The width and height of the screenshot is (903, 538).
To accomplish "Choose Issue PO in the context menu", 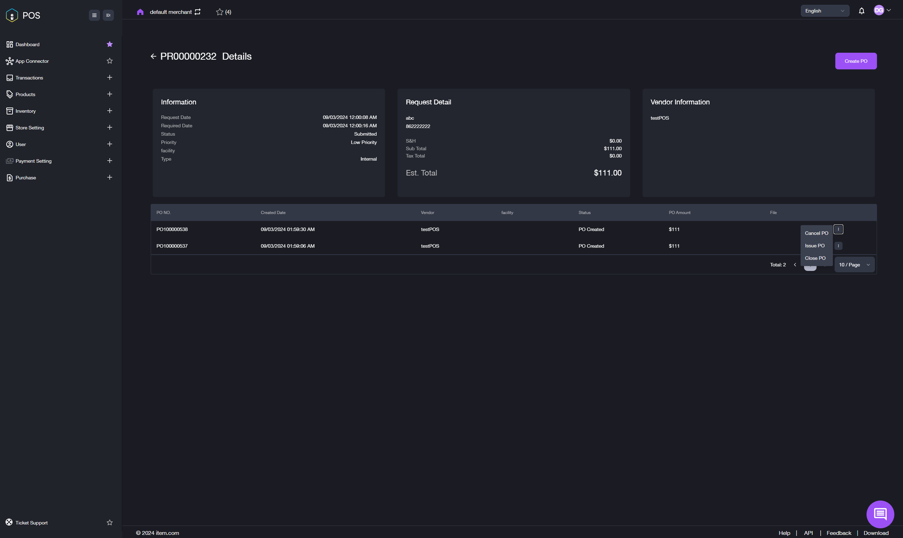I will pyautogui.click(x=814, y=246).
